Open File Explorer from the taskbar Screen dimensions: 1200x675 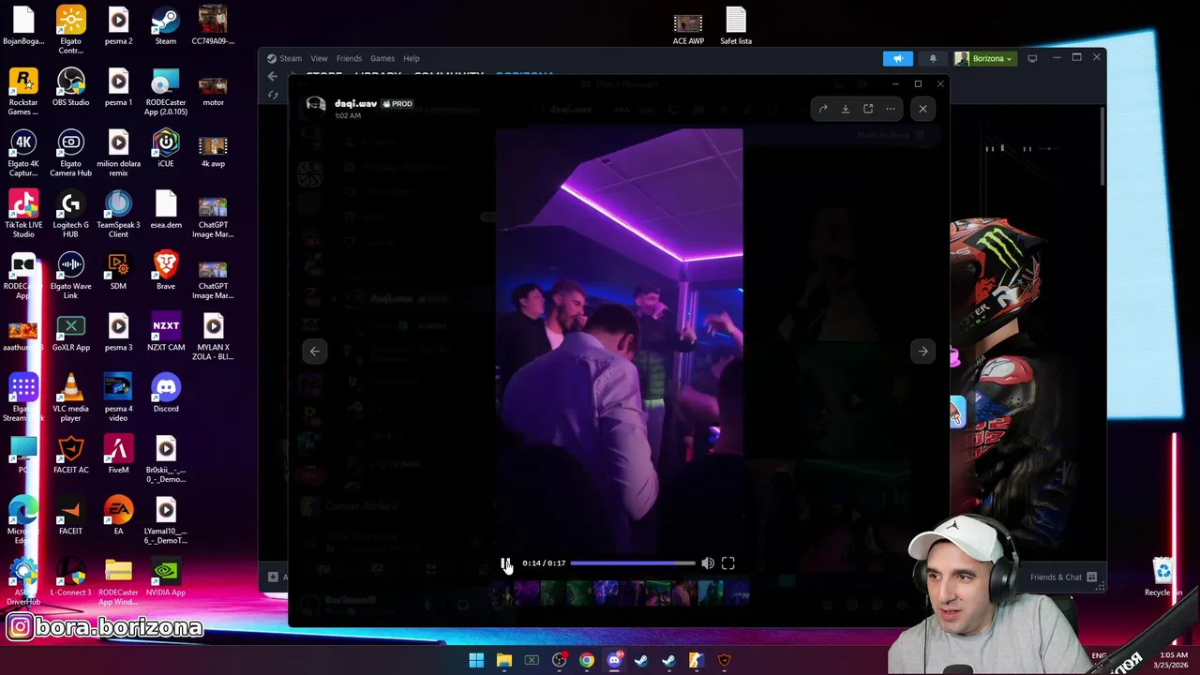[x=504, y=660]
